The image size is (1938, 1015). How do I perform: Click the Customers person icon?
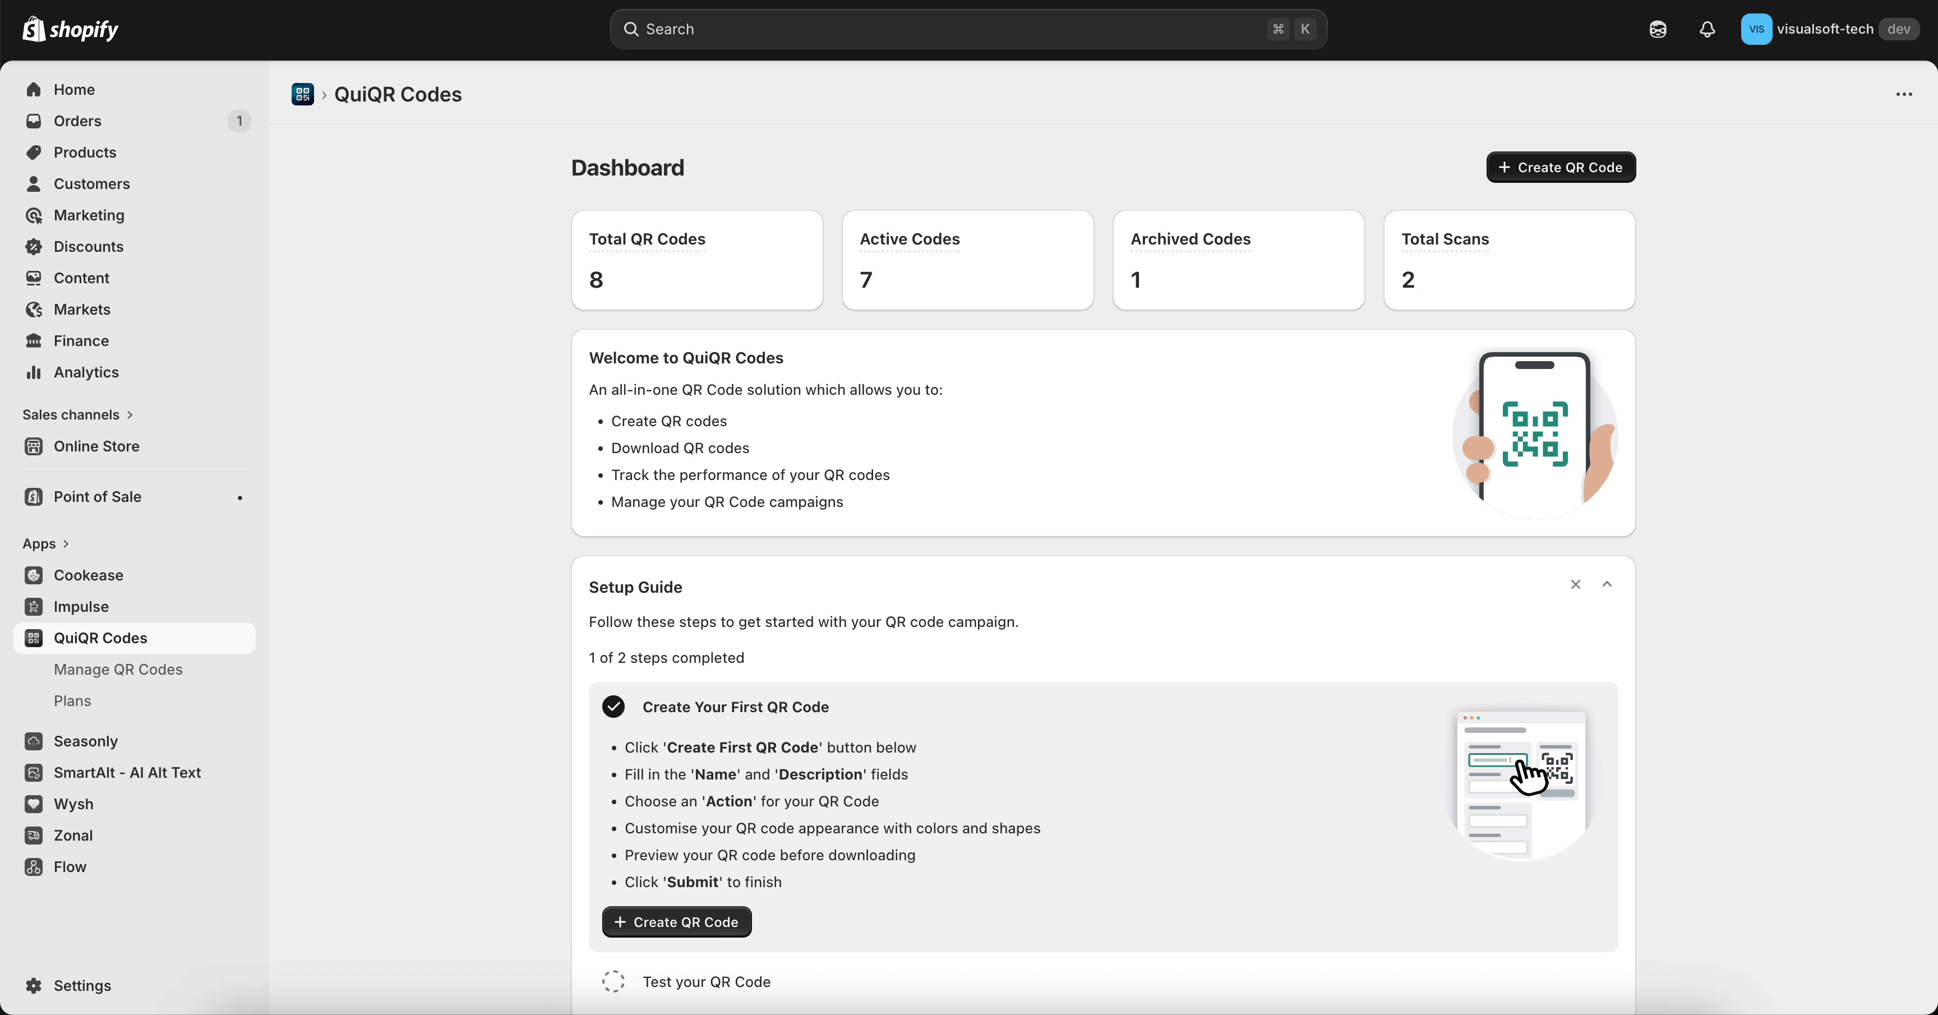pyautogui.click(x=34, y=183)
